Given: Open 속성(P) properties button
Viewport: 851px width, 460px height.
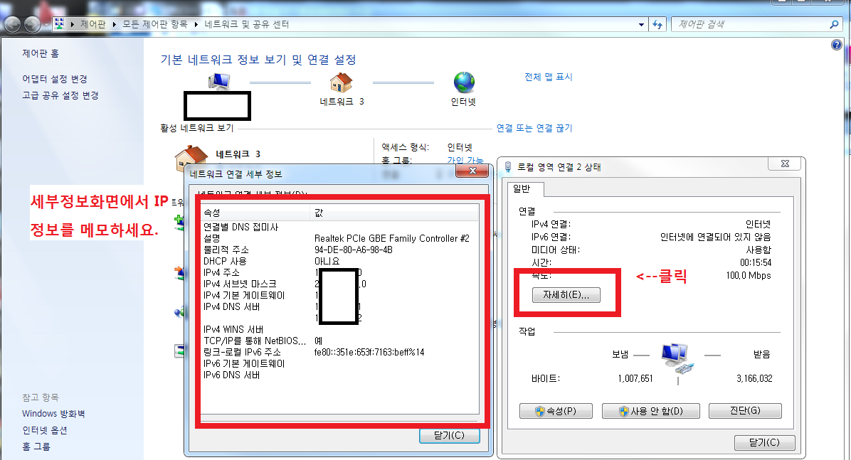Looking at the screenshot, I should (556, 411).
